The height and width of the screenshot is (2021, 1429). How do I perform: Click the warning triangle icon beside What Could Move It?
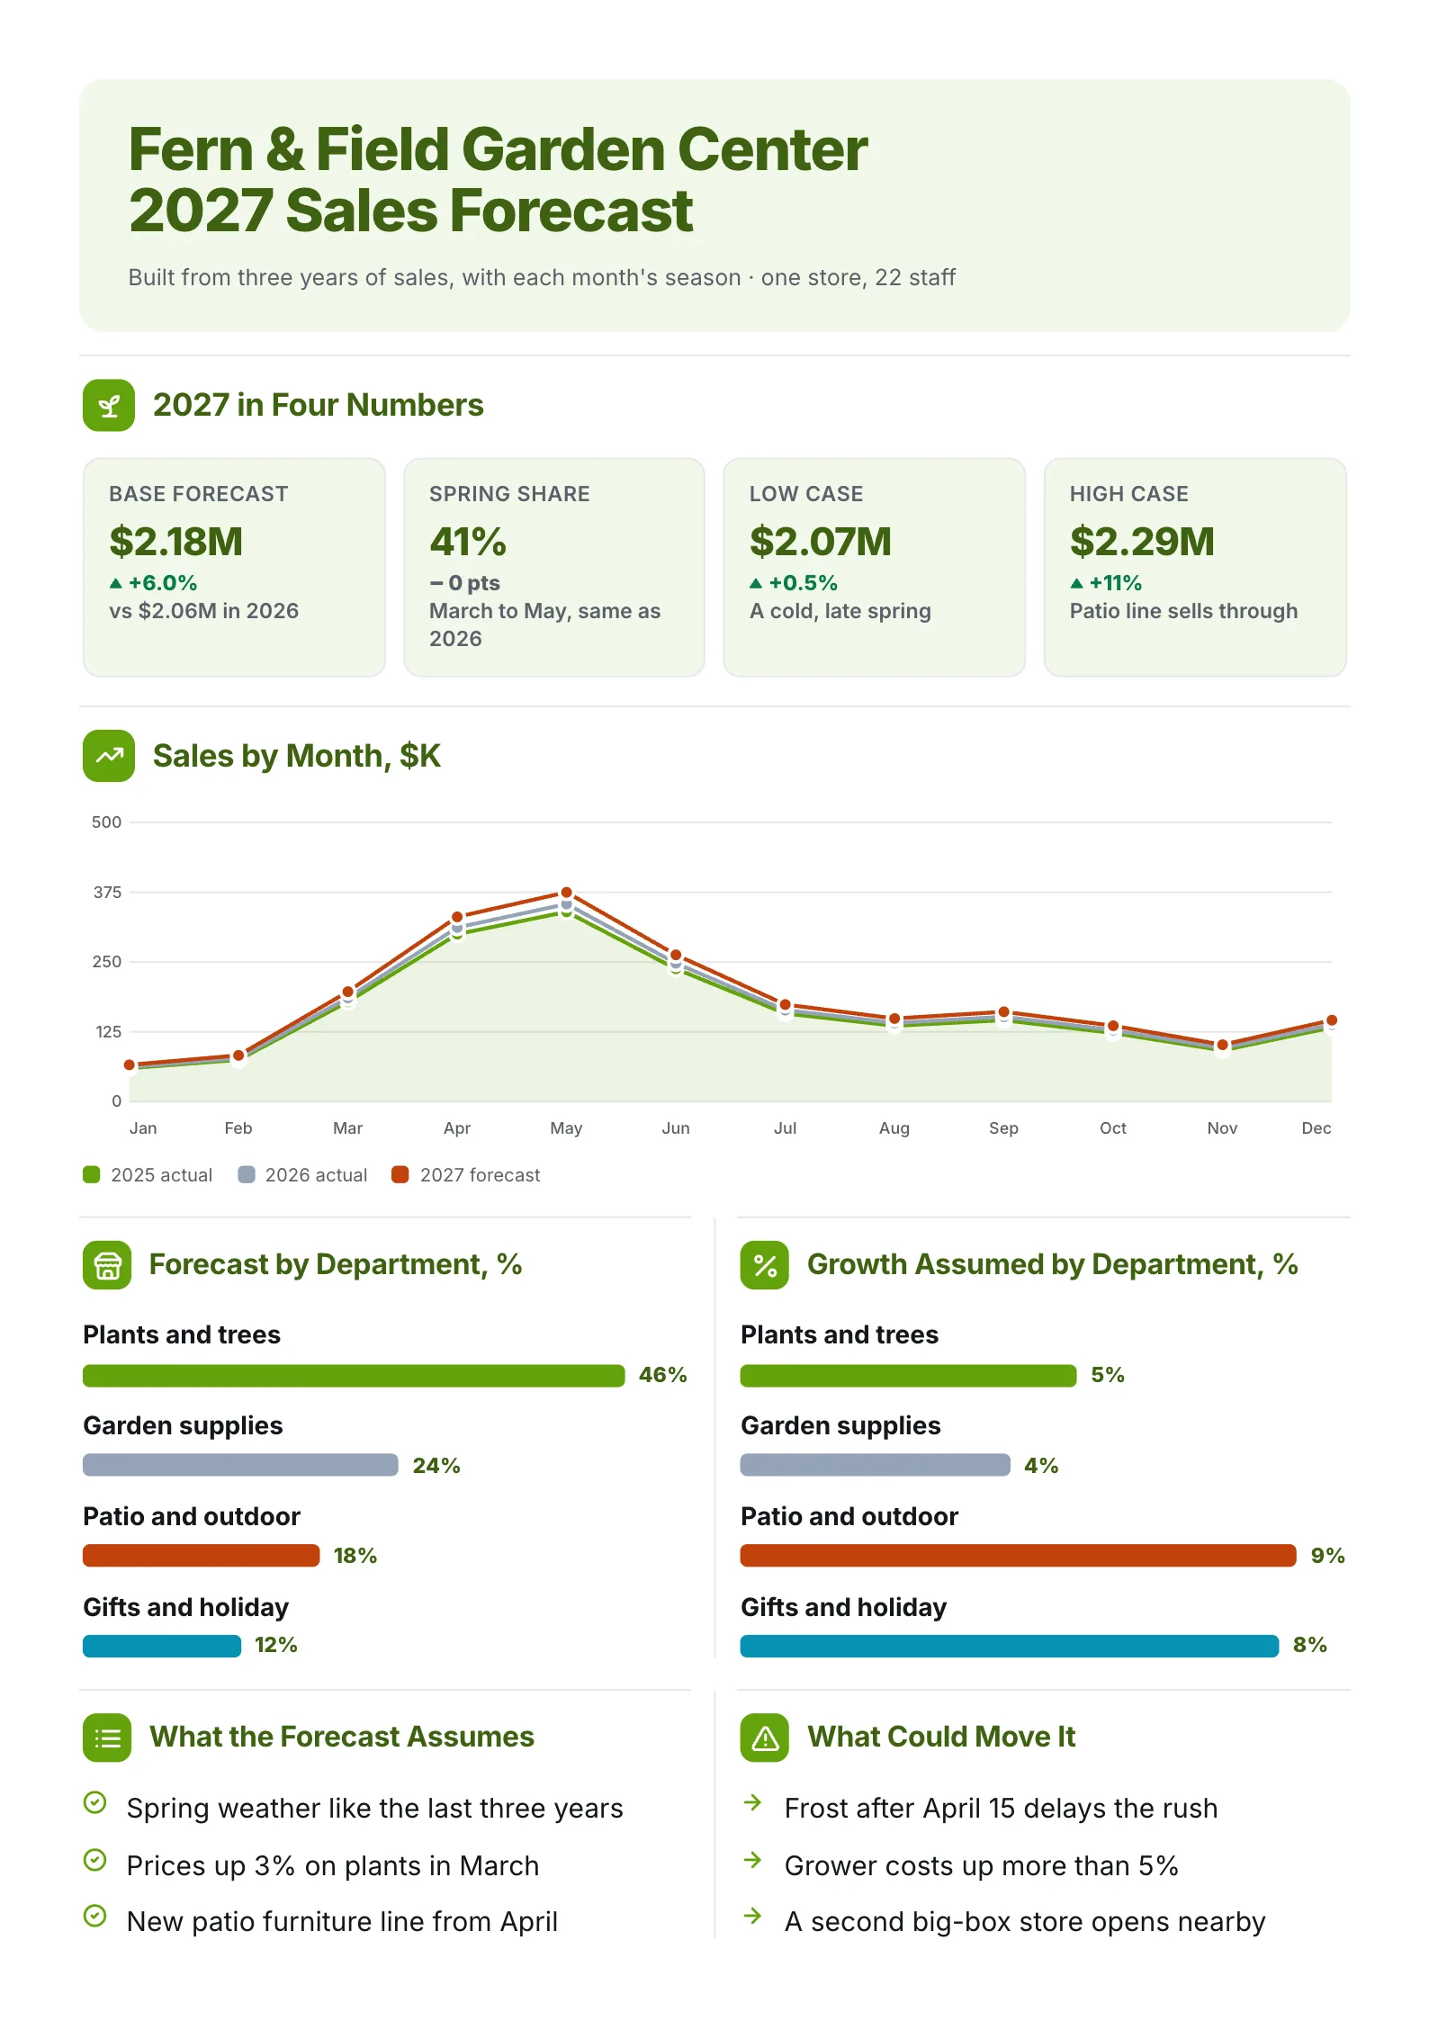click(765, 1738)
